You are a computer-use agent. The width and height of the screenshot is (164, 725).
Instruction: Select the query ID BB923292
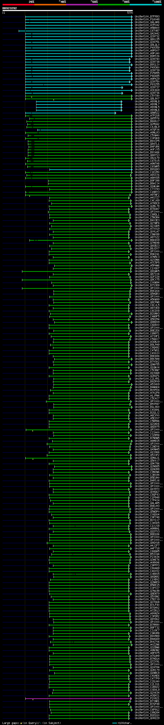[x=9, y=8]
